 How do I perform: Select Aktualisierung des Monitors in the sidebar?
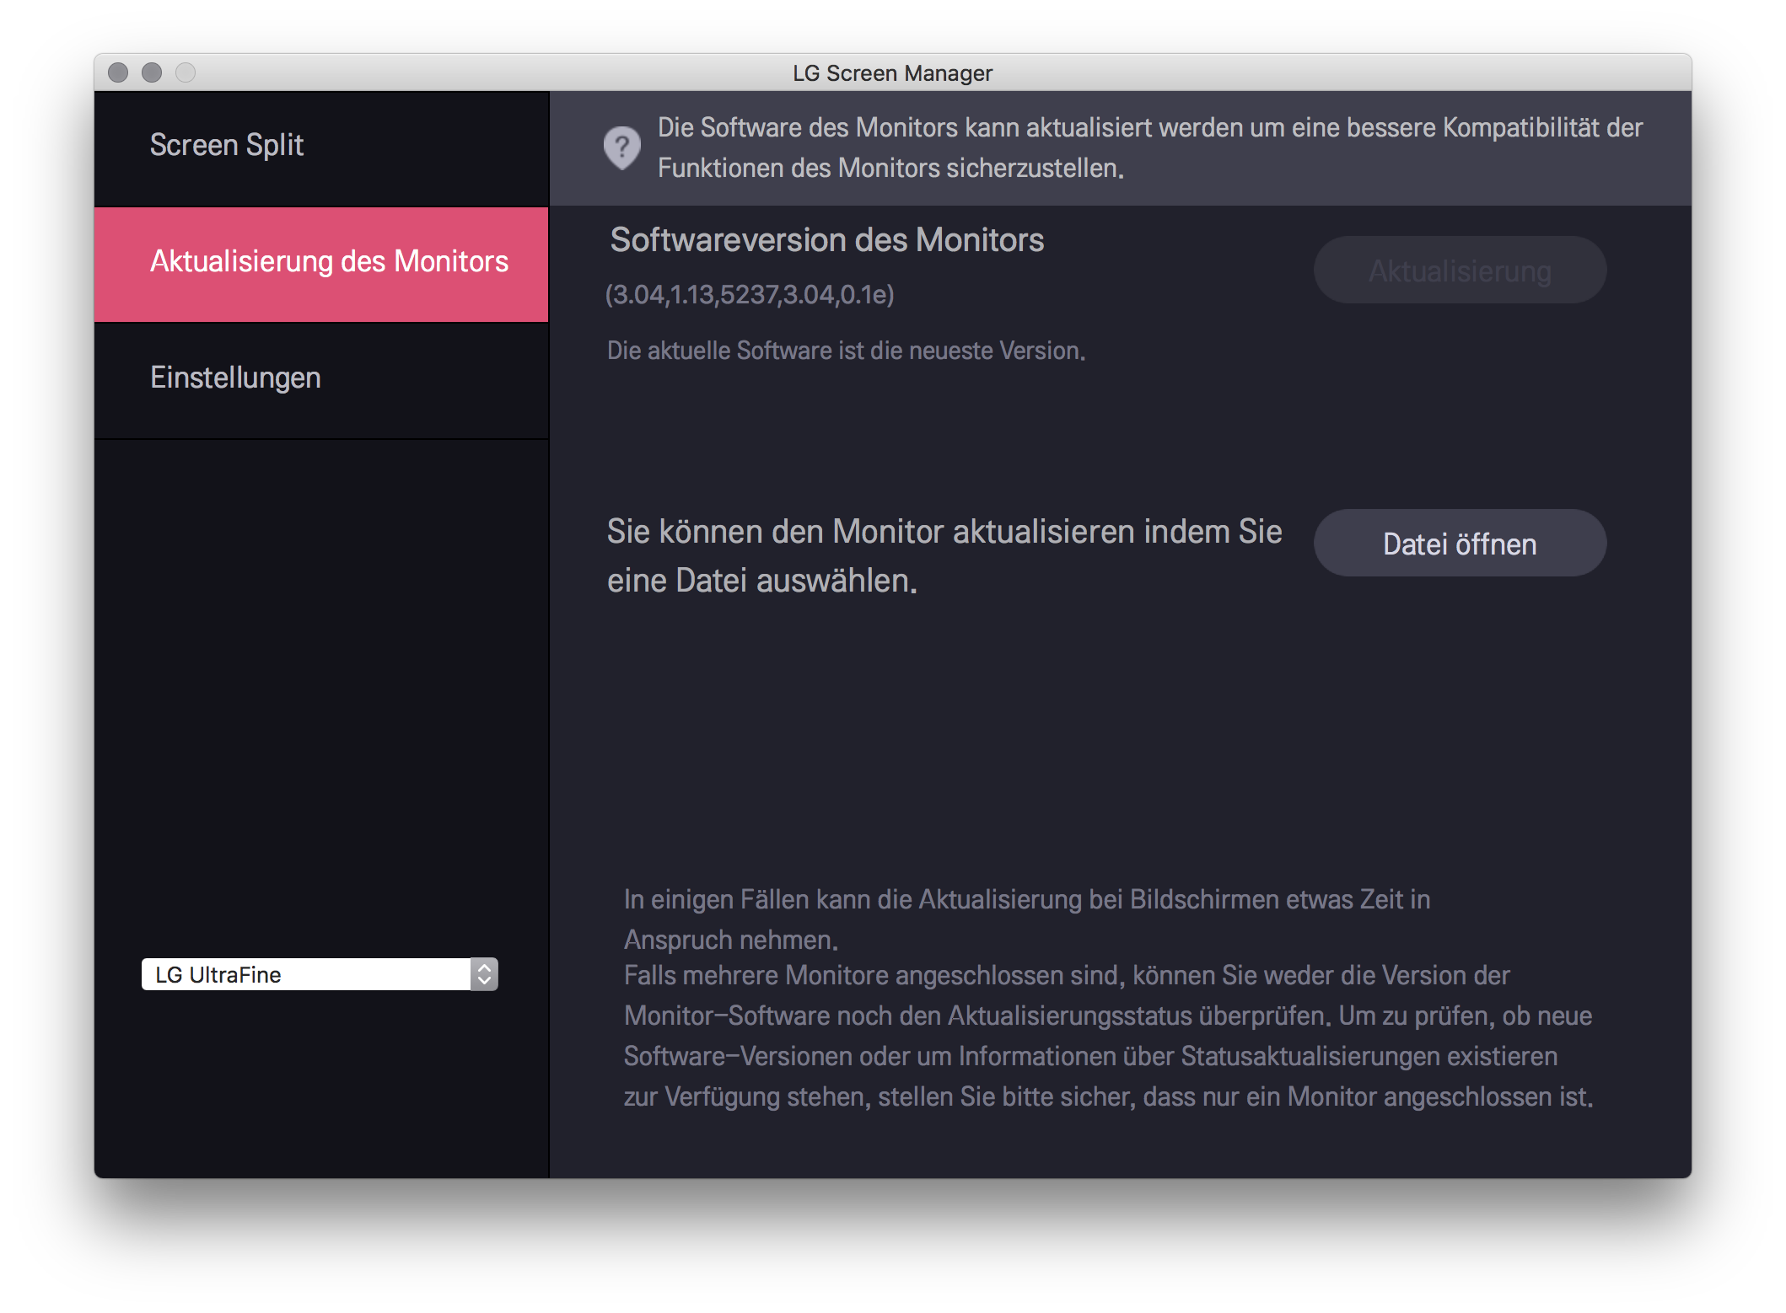(329, 262)
